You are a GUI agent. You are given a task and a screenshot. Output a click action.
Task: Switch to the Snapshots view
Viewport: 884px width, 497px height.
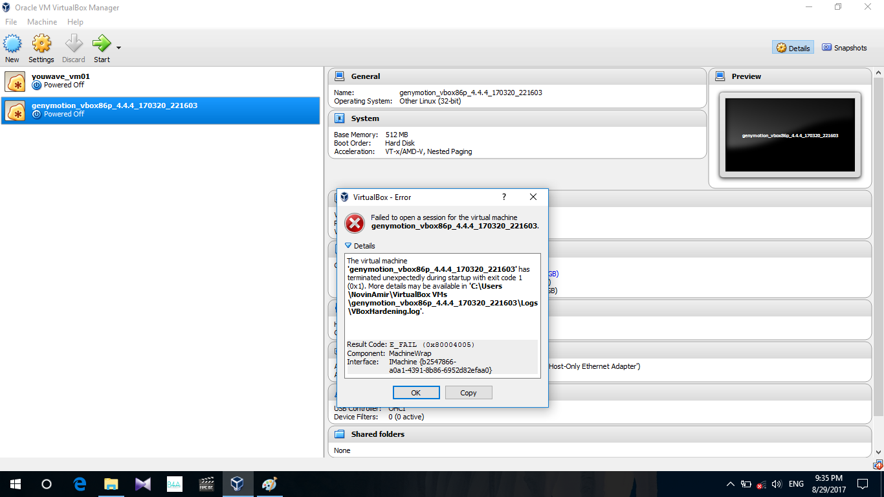click(x=844, y=48)
